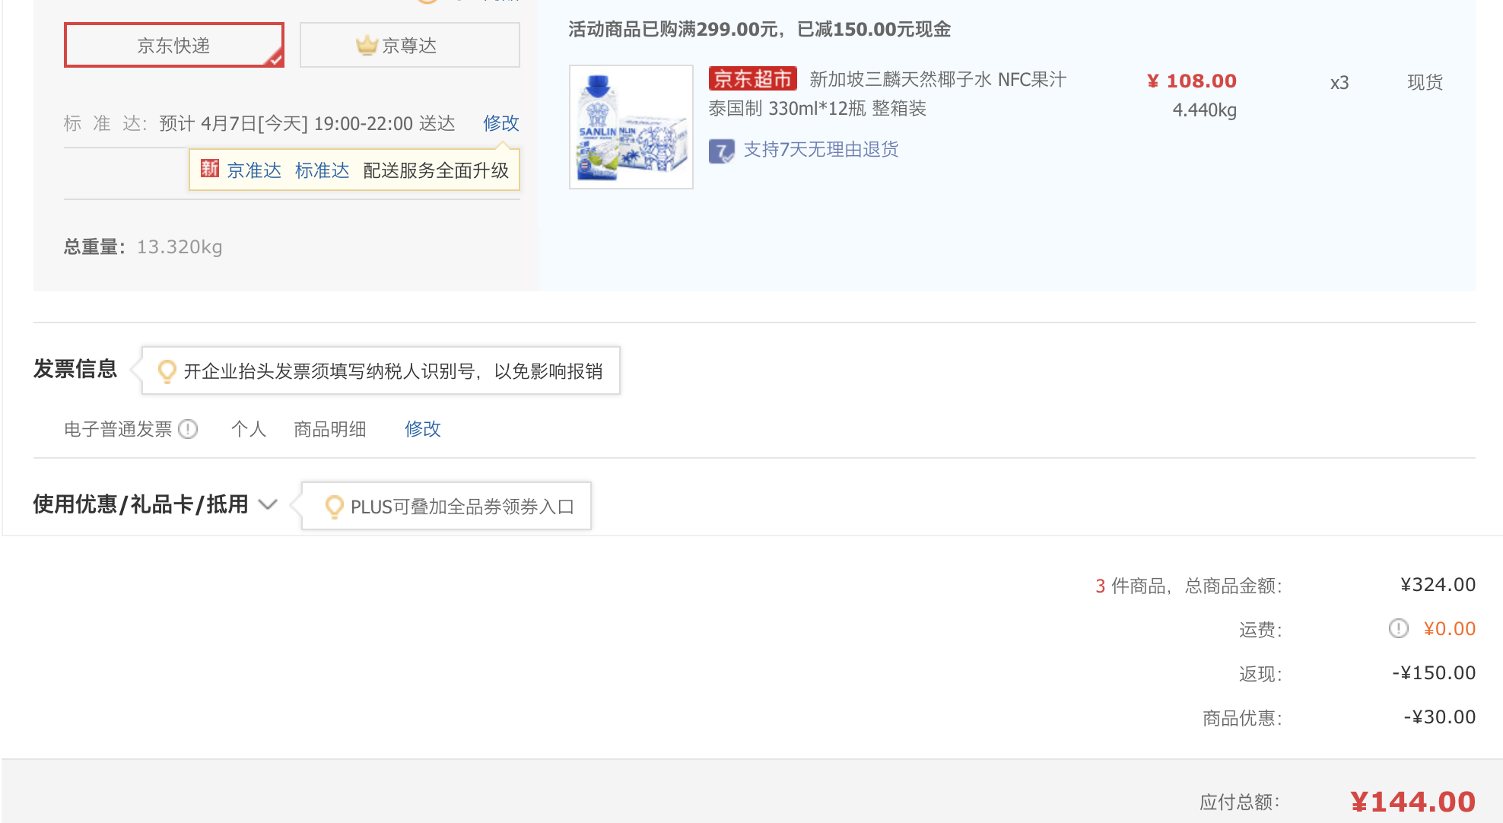1503x823 pixels.
Task: Click the product weight 4.440kg
Action: 1205,110
